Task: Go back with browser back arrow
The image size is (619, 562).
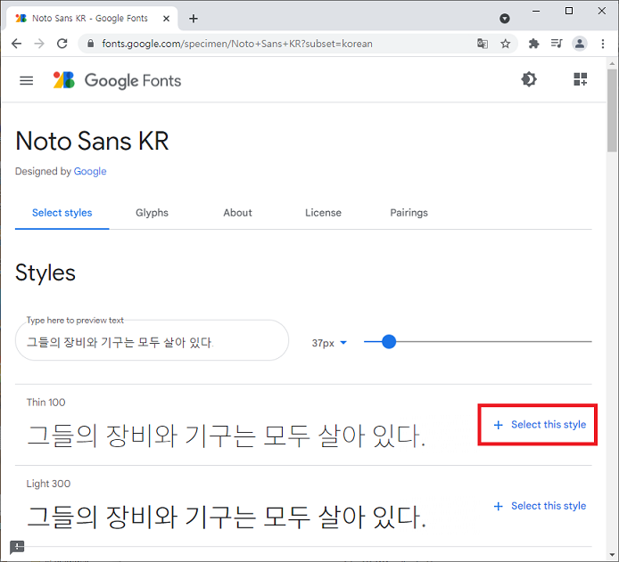Action: pyautogui.click(x=17, y=44)
